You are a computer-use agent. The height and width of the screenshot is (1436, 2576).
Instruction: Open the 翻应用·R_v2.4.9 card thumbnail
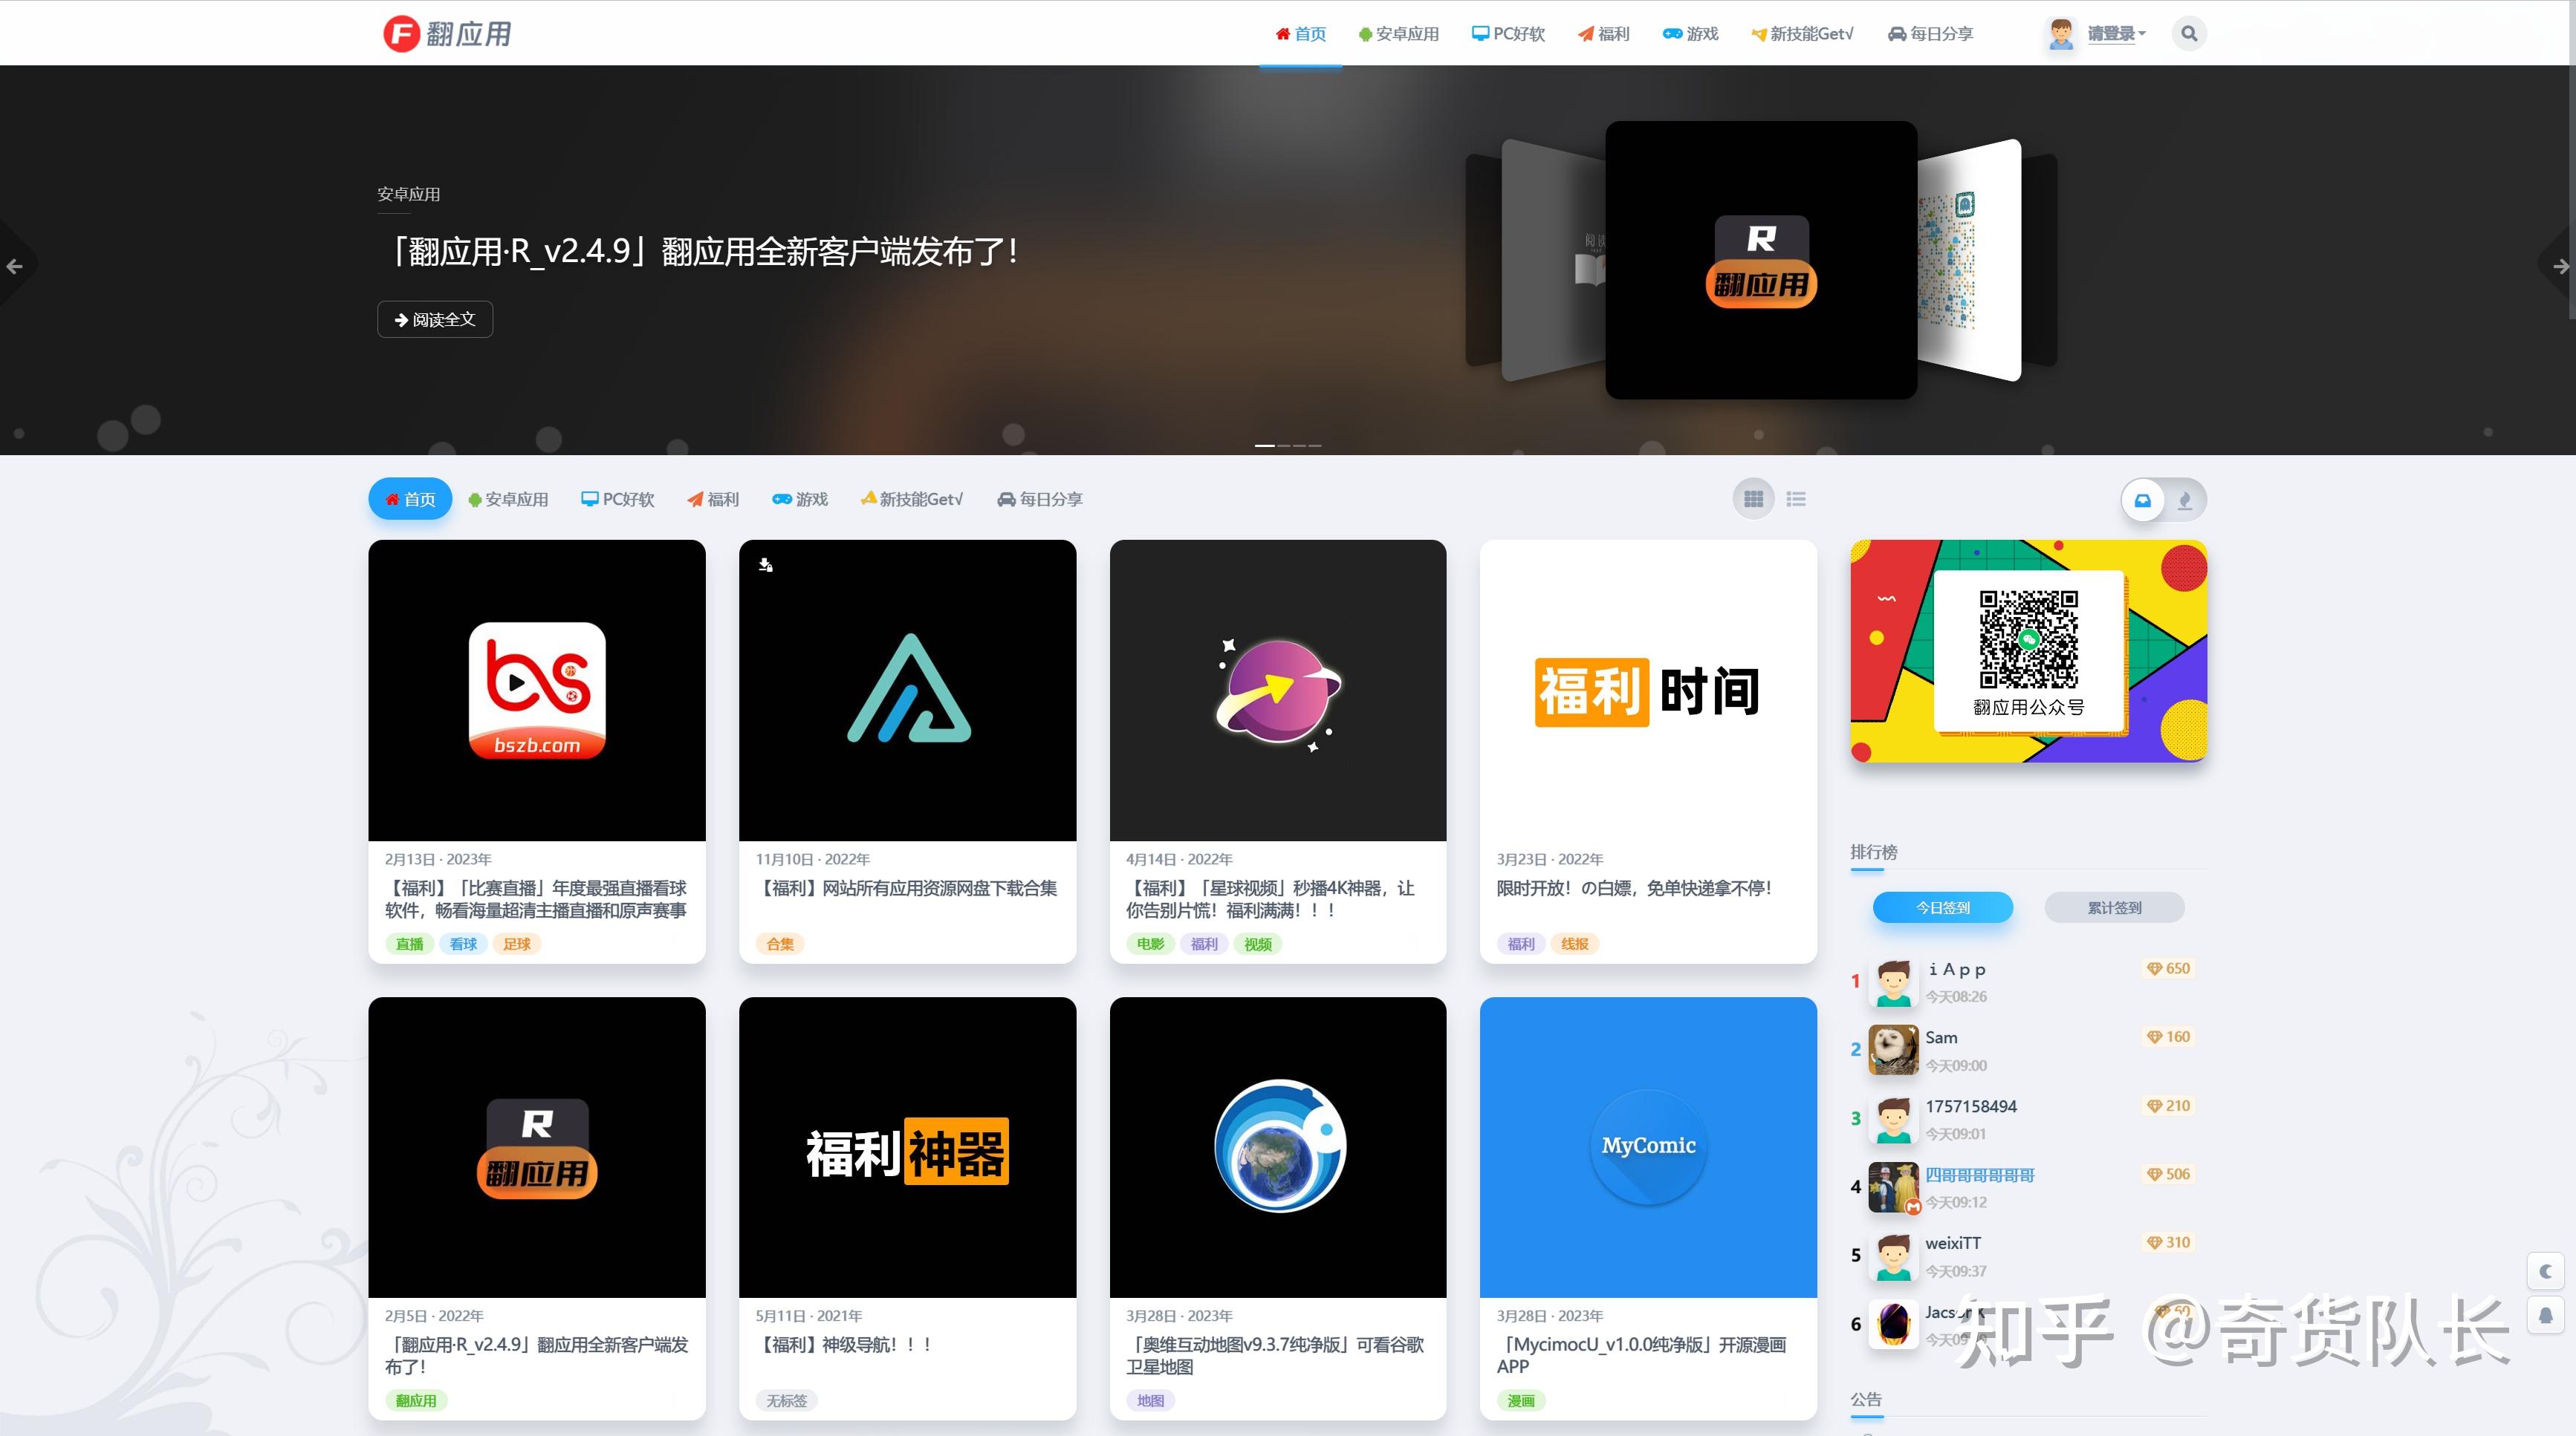[537, 1147]
